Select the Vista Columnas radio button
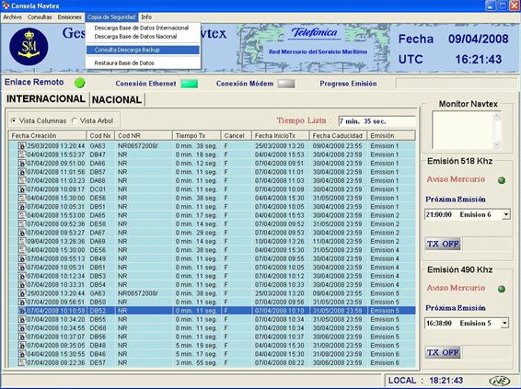Image resolution: width=521 pixels, height=389 pixels. click(x=13, y=120)
